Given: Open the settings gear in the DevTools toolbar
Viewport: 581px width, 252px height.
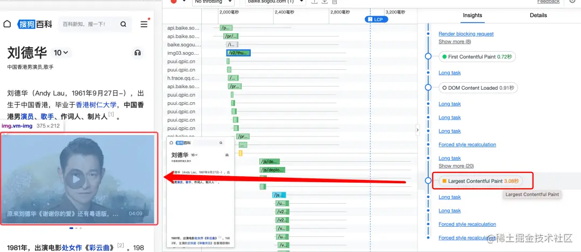Looking at the screenshot, I should click(573, 2).
